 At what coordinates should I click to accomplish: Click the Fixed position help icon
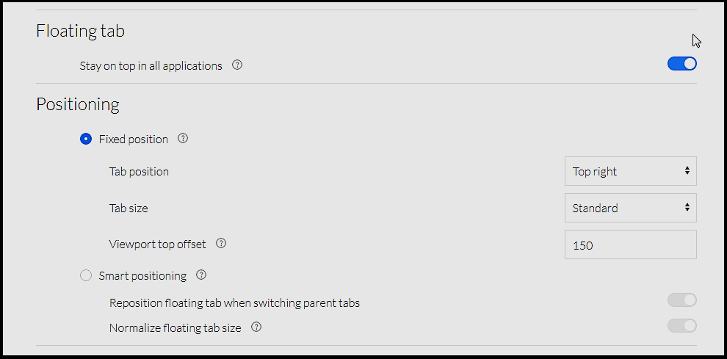click(x=184, y=138)
